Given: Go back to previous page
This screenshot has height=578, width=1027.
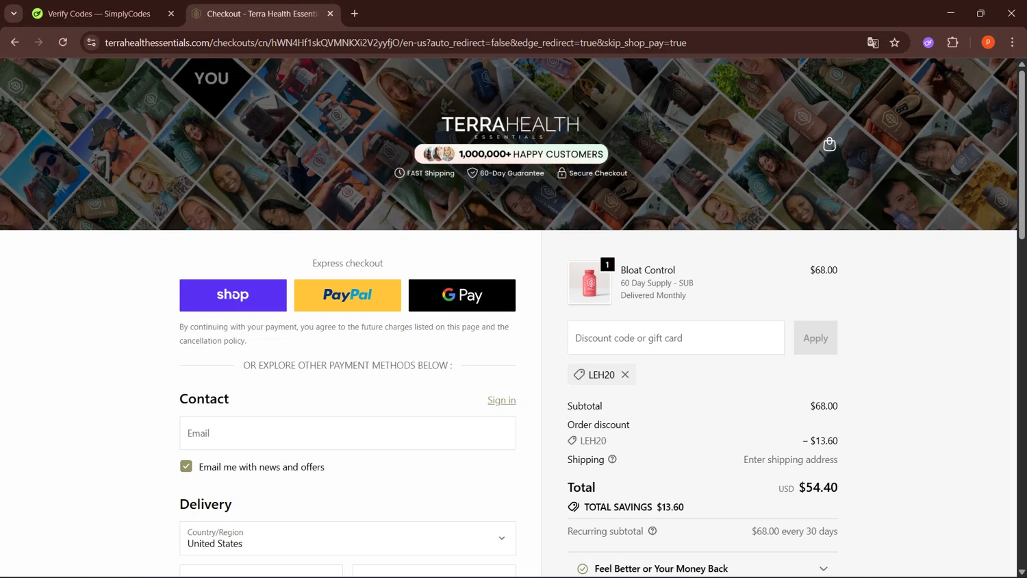Looking at the screenshot, I should click(15, 42).
